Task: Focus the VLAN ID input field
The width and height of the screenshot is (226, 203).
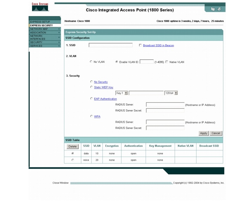Action: [x=147, y=62]
